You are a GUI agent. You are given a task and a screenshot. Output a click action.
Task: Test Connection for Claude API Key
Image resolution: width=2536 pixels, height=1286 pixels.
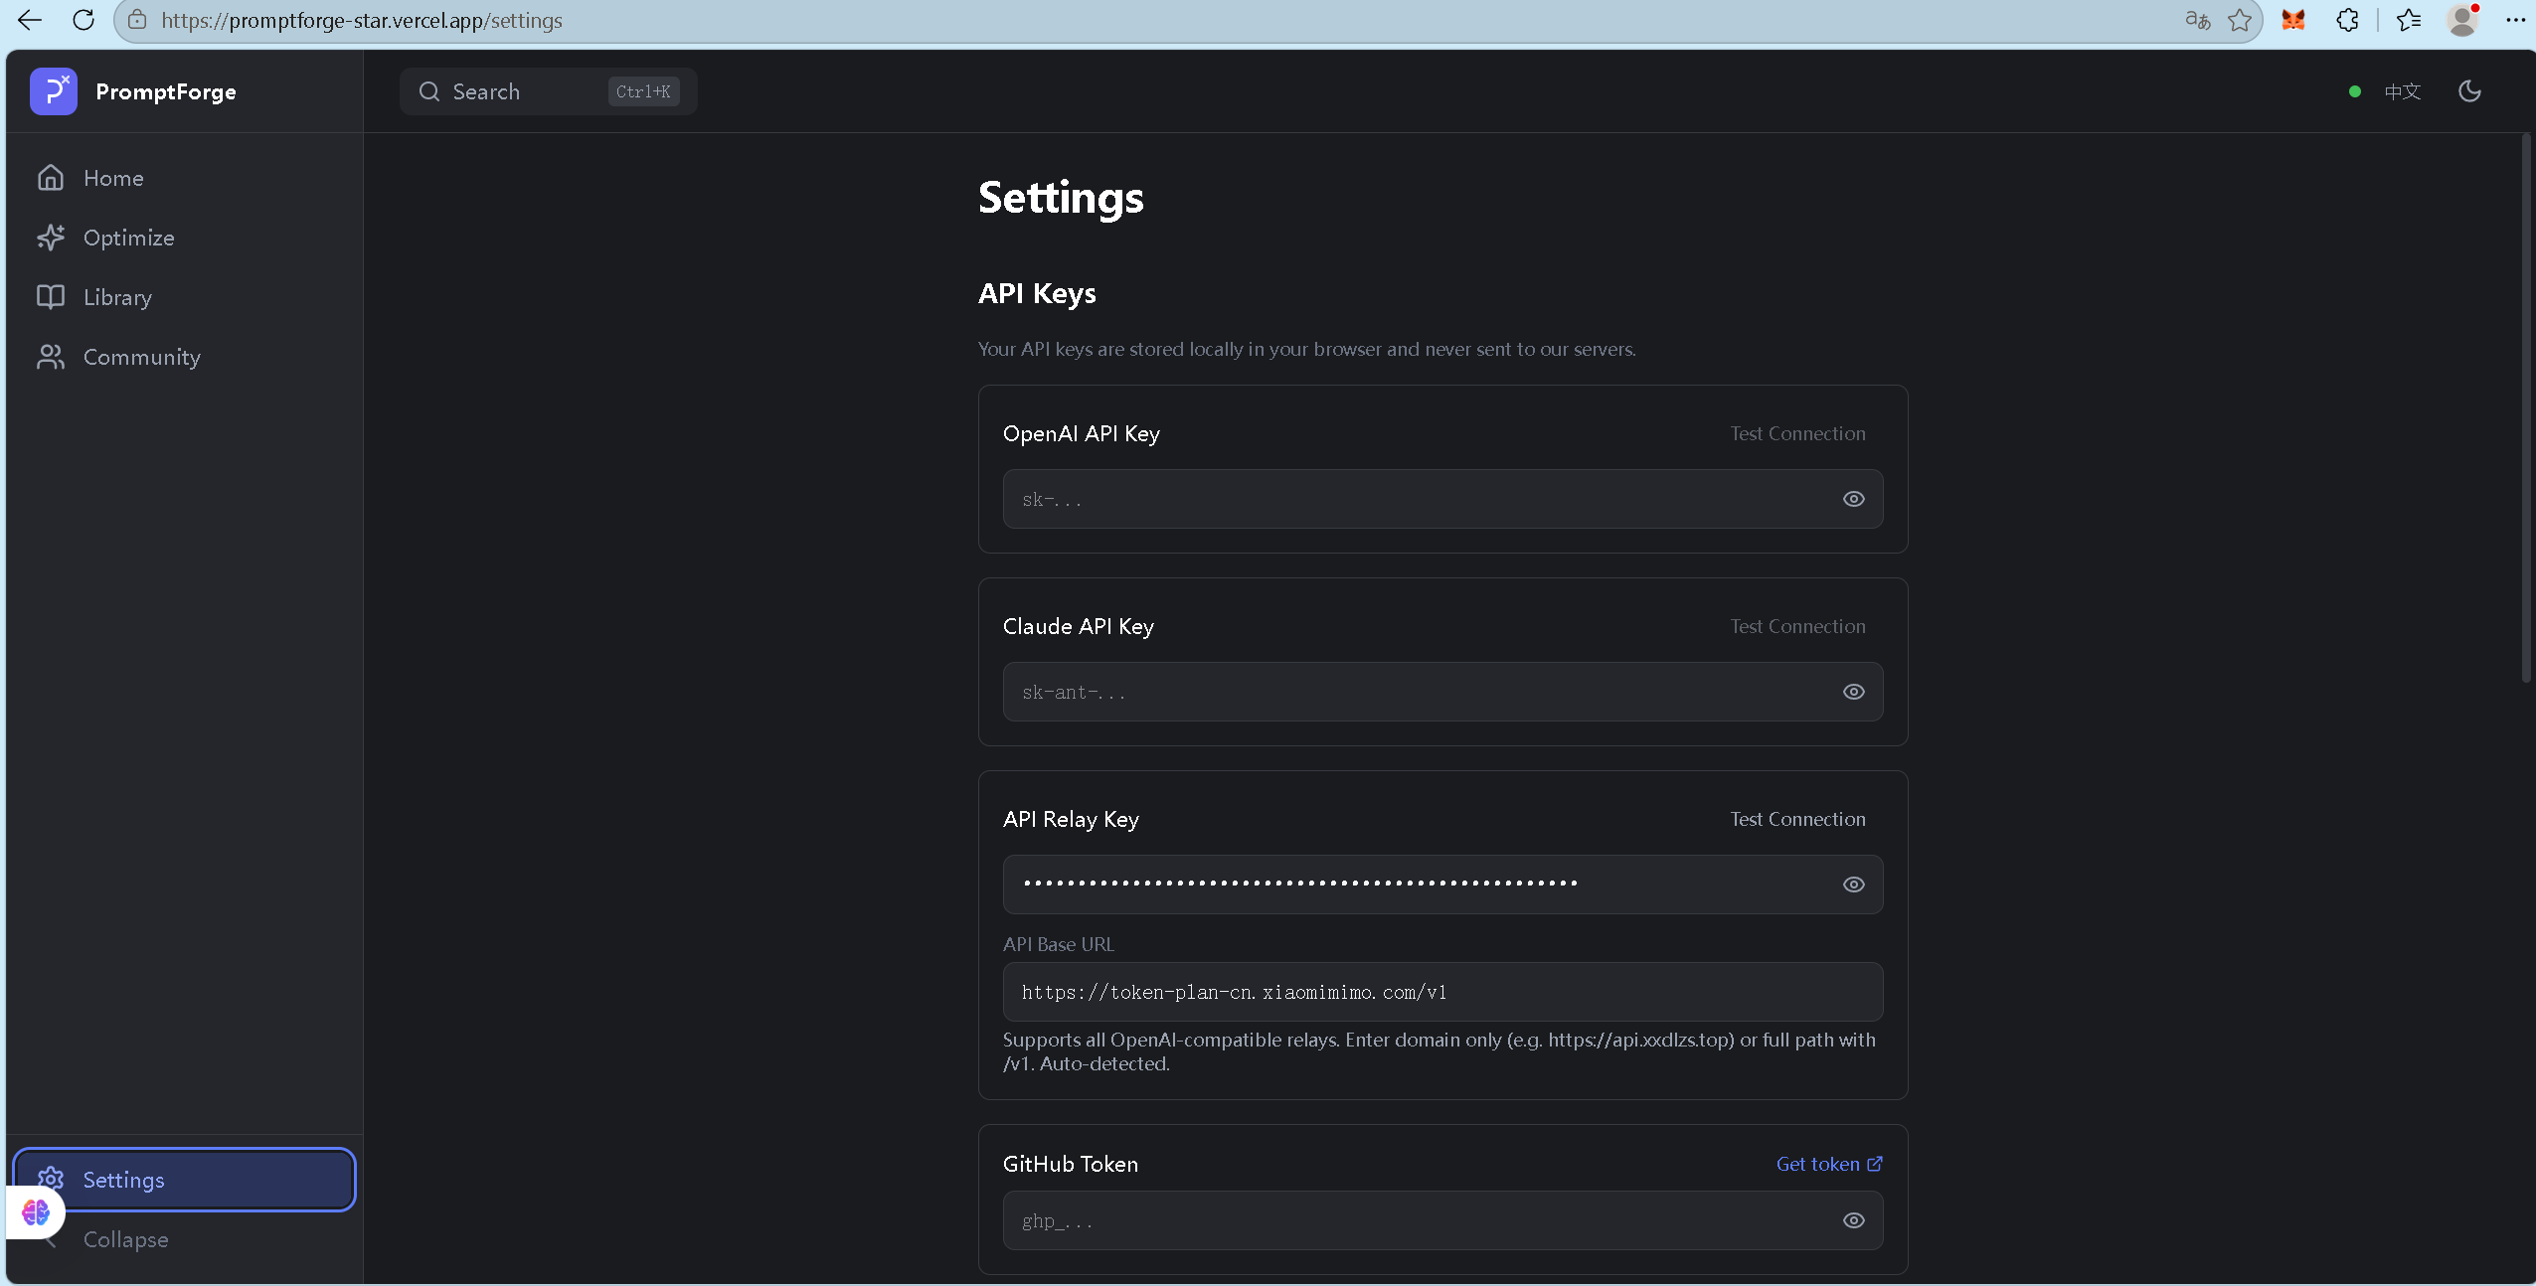[1797, 626]
